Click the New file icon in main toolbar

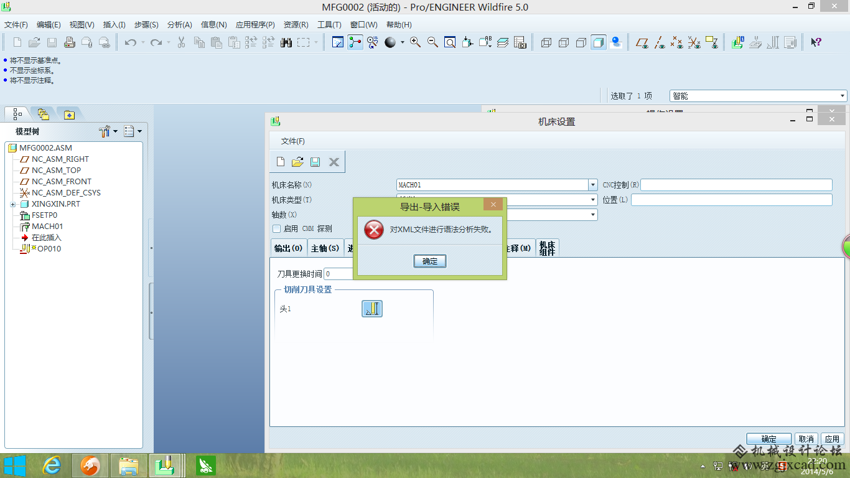[17, 42]
